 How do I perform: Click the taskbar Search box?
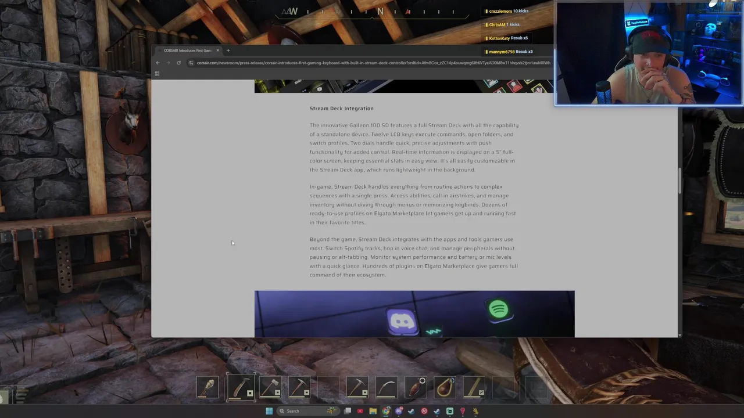tap(308, 411)
